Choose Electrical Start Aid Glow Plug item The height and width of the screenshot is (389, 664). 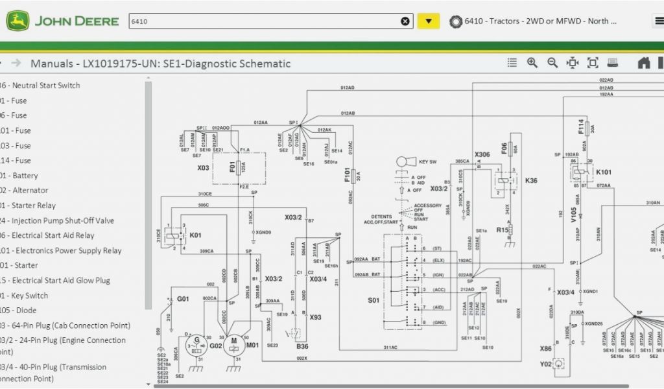(x=60, y=281)
